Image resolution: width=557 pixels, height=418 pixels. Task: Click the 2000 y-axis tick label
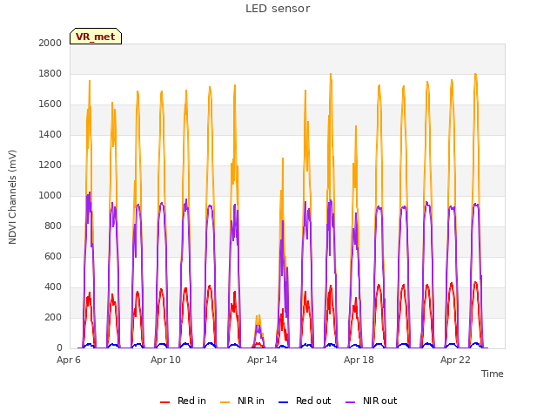(x=50, y=43)
